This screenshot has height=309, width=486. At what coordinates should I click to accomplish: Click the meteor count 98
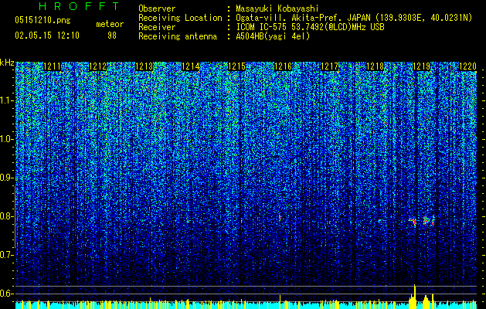pyautogui.click(x=112, y=36)
